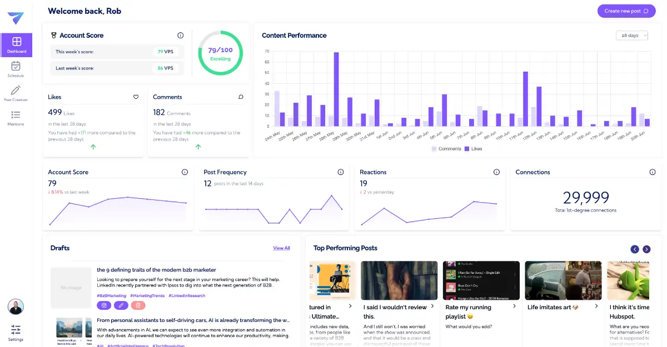Open View All drafts link
Screen dimensions: 667x347
click(x=281, y=248)
